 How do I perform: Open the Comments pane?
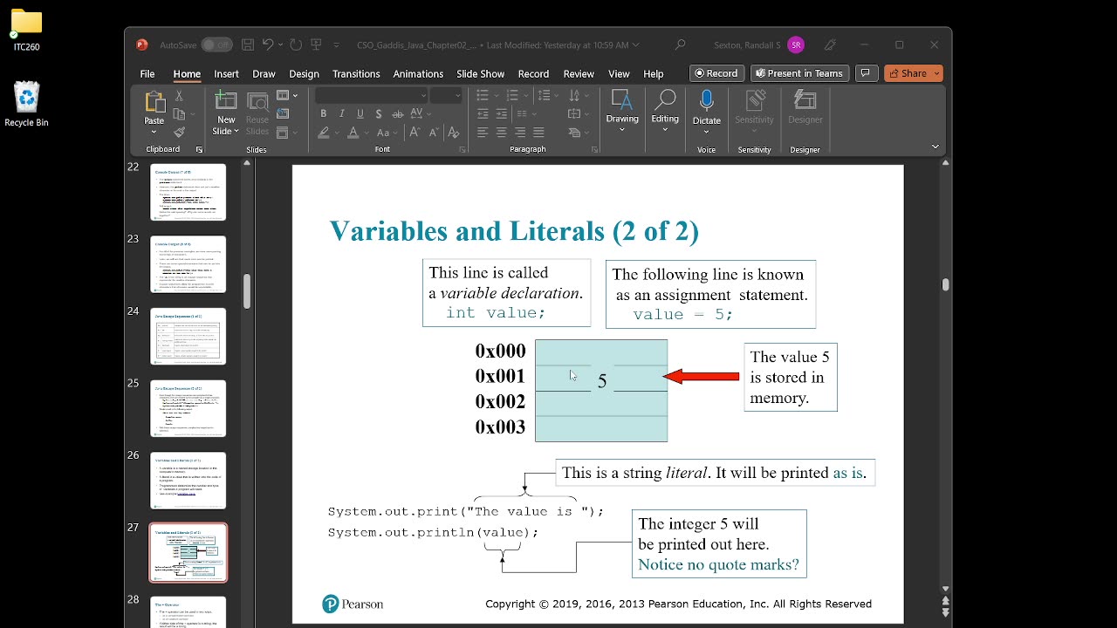866,73
